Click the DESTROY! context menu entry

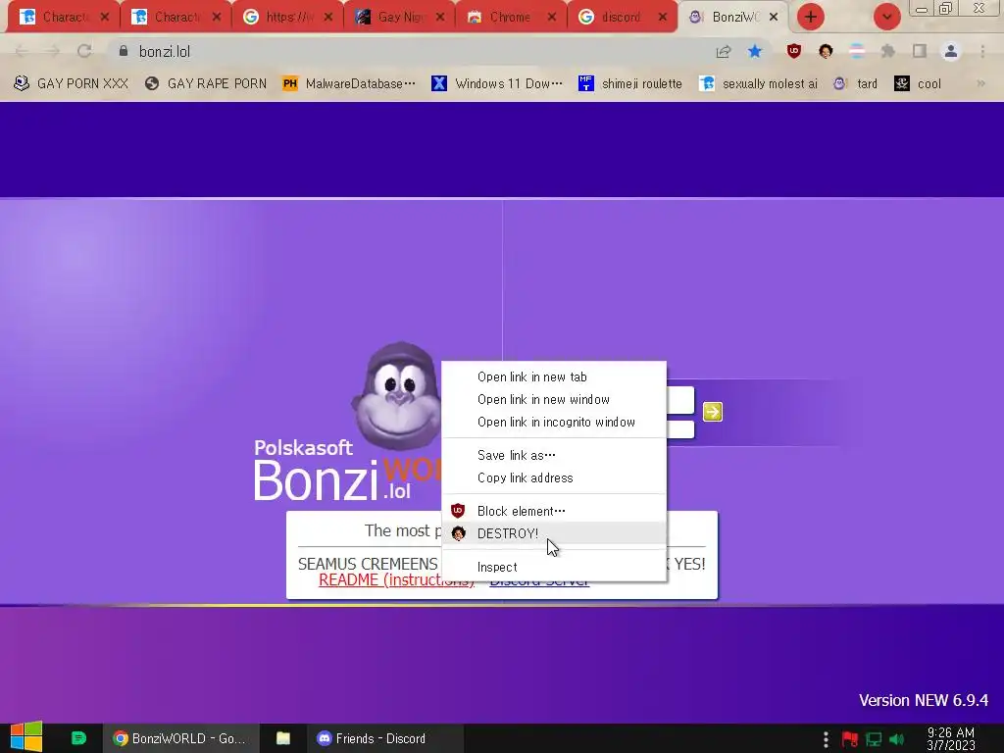[x=554, y=533]
